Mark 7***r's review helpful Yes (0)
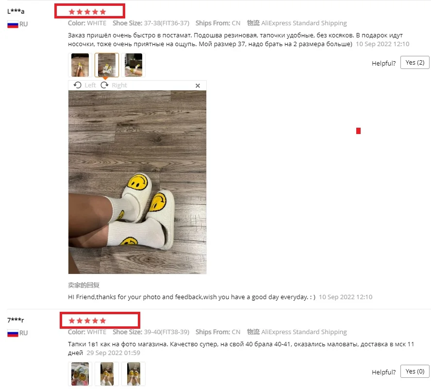This screenshot has width=431, height=389. click(x=415, y=372)
